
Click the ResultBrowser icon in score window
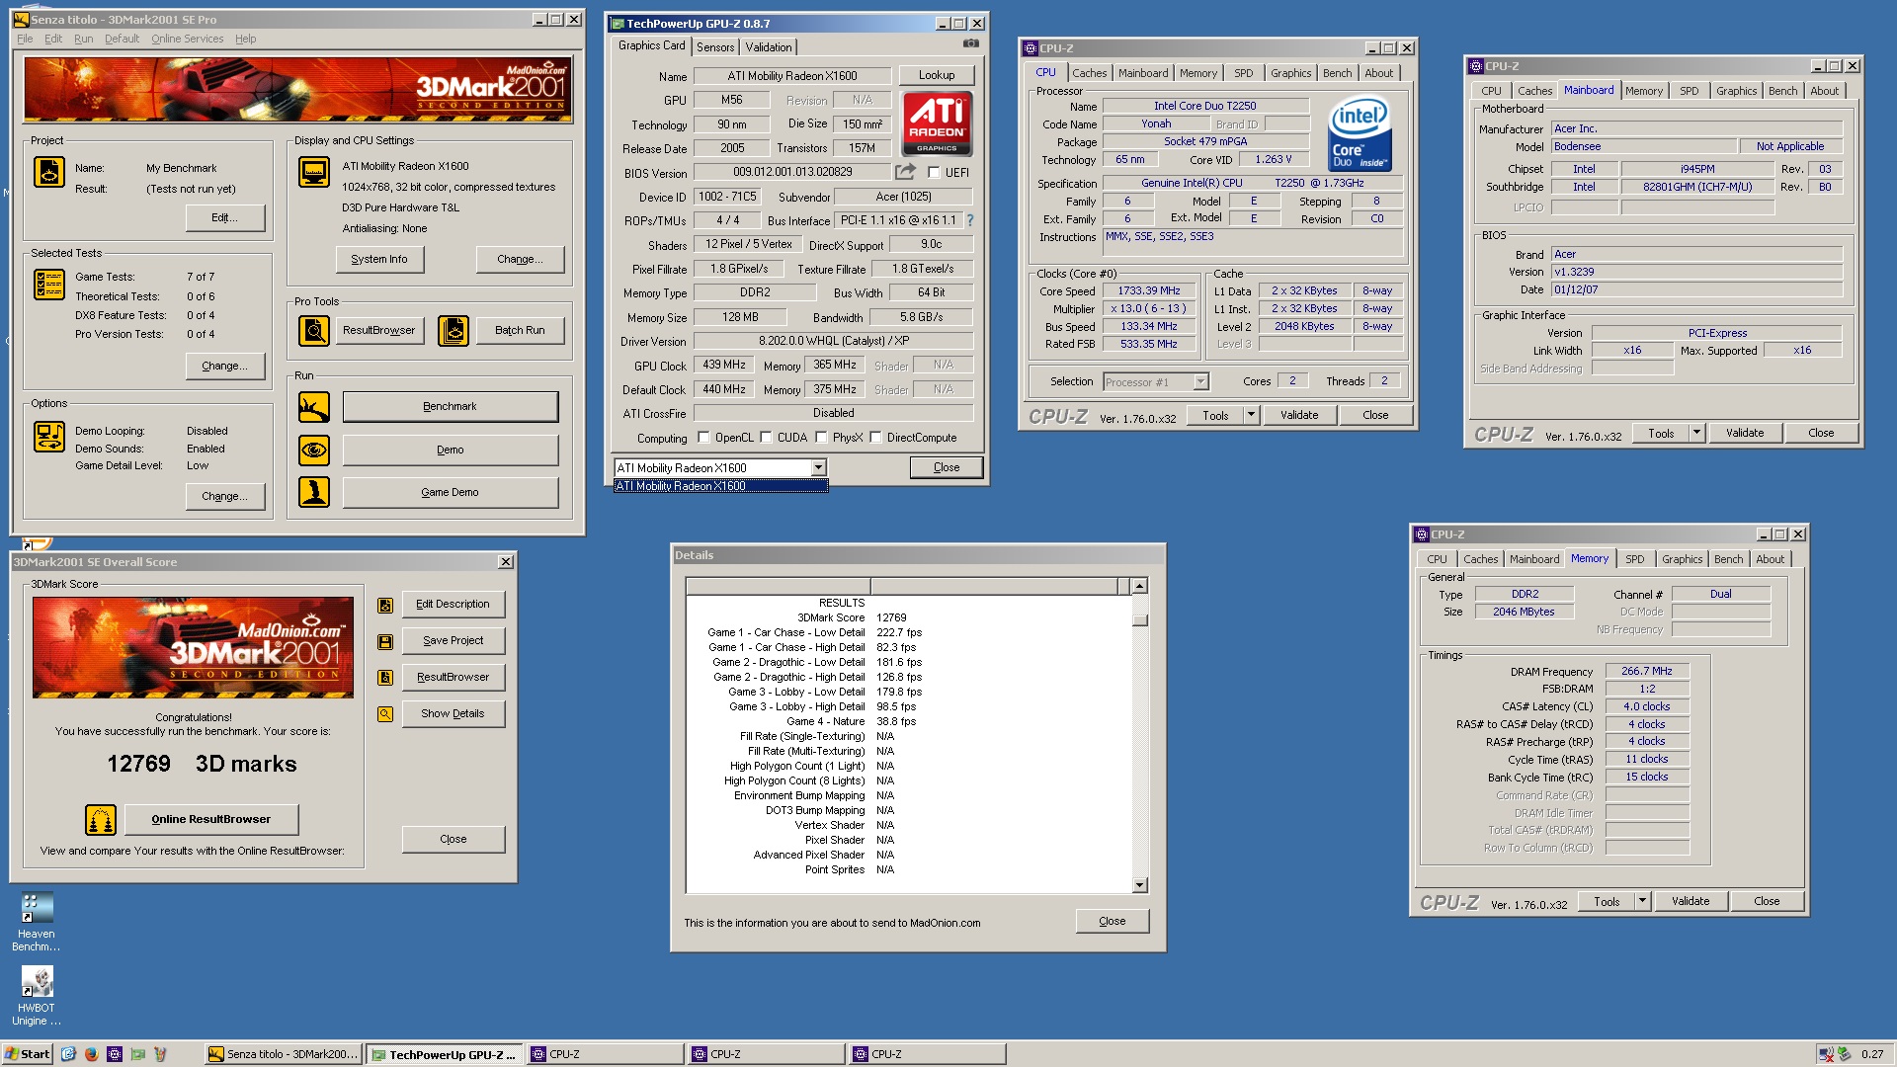pyautogui.click(x=385, y=678)
